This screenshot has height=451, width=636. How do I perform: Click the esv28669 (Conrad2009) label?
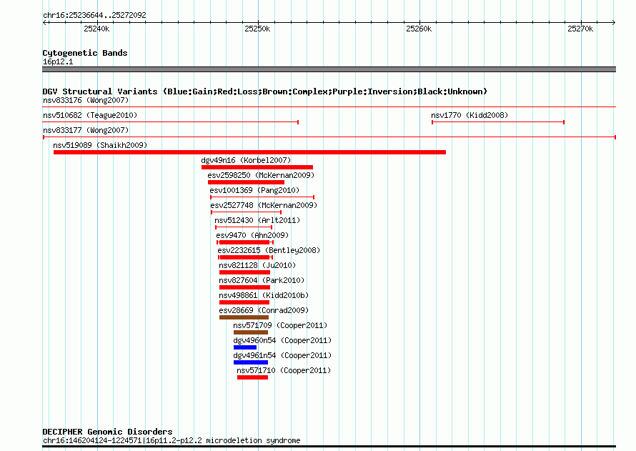coord(264,310)
